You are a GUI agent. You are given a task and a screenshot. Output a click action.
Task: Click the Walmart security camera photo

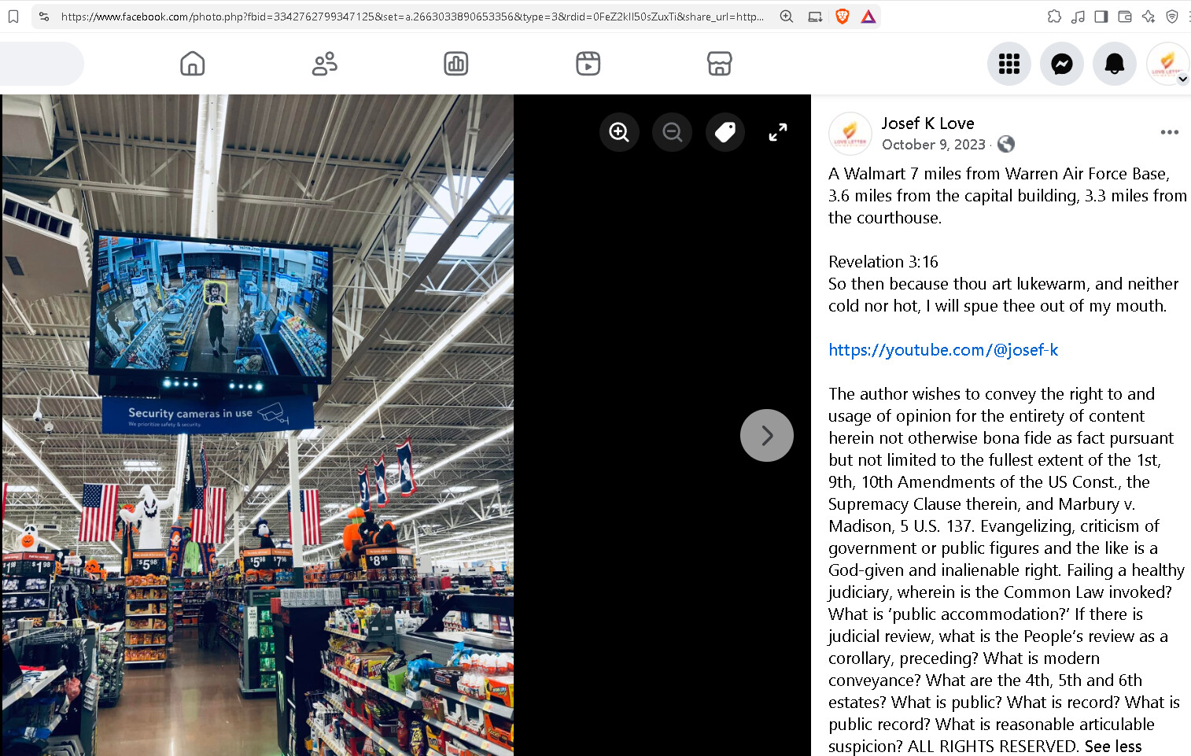(x=257, y=425)
